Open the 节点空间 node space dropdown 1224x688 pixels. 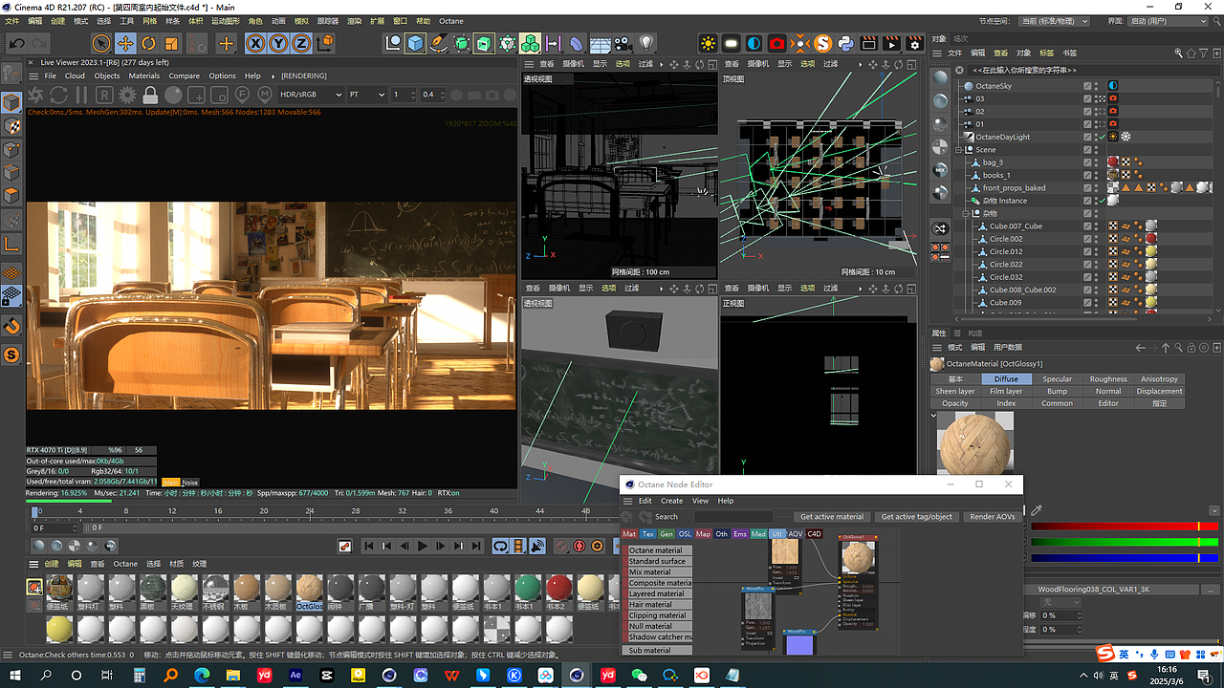coord(1055,20)
